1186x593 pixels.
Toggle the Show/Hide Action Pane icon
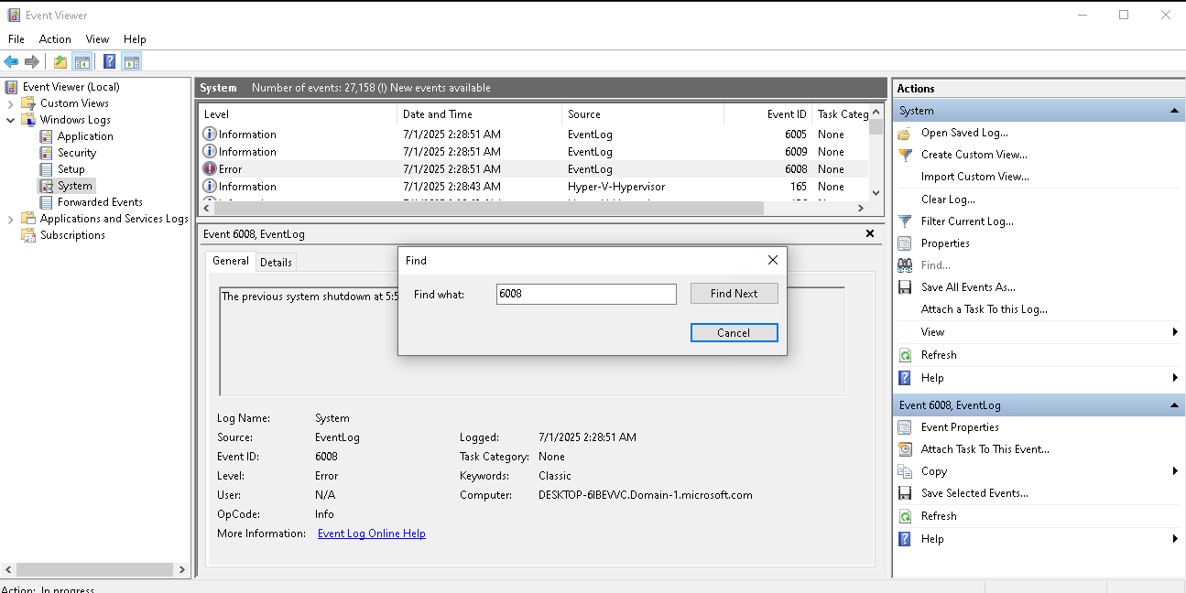point(131,62)
